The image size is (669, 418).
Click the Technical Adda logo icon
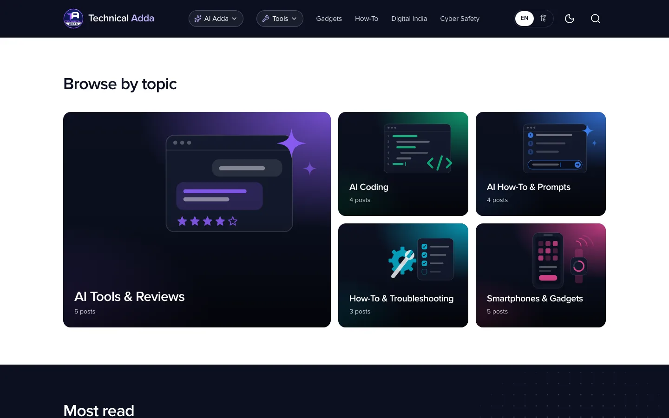click(73, 19)
